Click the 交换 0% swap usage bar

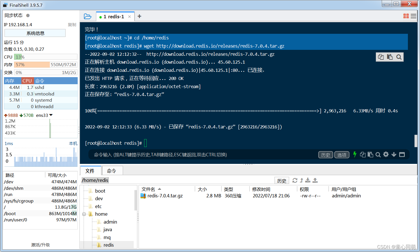[x=46, y=72]
